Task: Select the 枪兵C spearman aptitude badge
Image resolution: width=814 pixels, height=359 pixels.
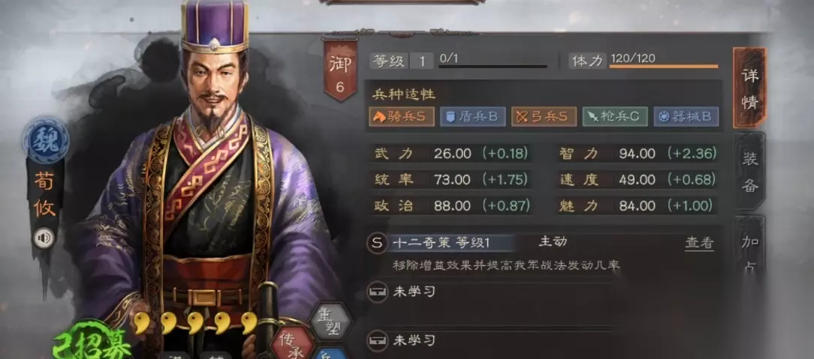Action: tap(615, 117)
